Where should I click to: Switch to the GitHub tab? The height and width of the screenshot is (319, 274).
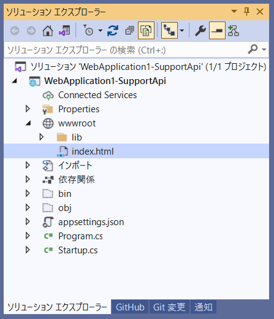pos(130,307)
